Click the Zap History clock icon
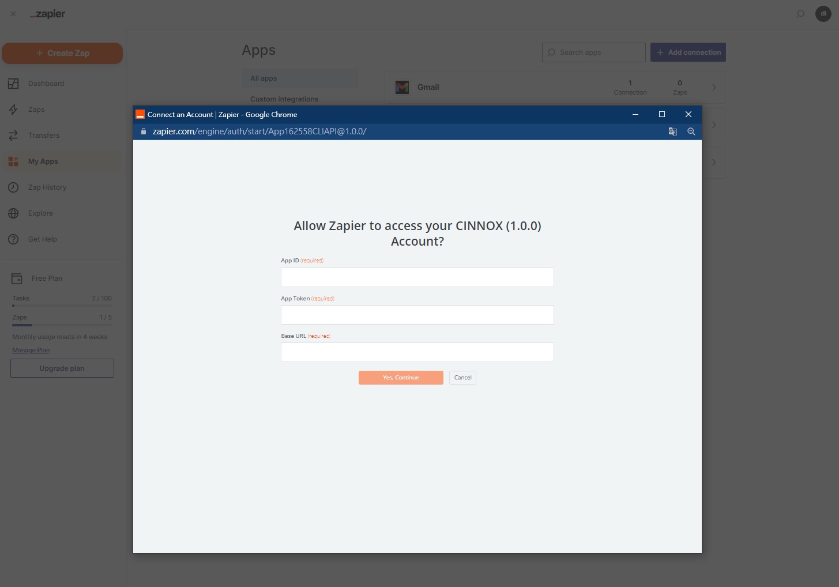This screenshot has height=587, width=839. [x=13, y=187]
